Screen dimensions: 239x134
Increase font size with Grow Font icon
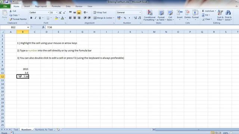60,12
